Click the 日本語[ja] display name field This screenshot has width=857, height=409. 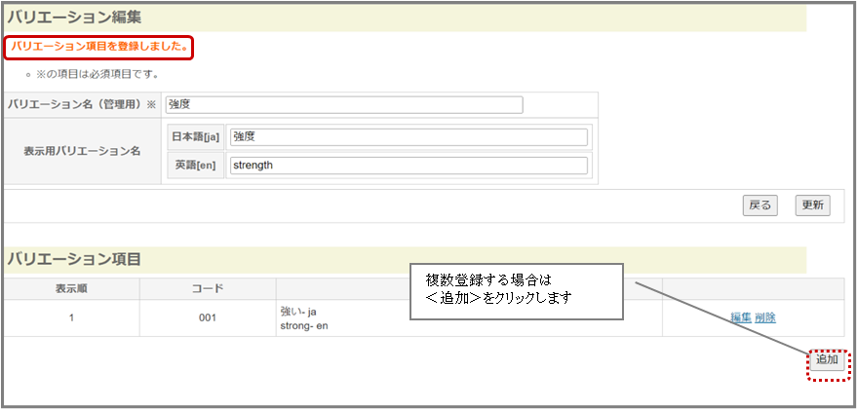[409, 137]
